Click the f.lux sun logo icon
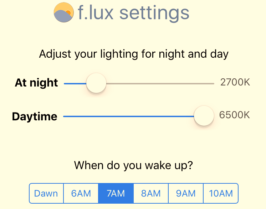The width and height of the screenshot is (266, 209). point(64,13)
